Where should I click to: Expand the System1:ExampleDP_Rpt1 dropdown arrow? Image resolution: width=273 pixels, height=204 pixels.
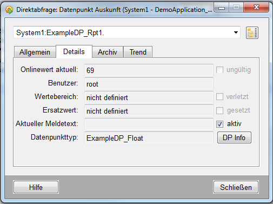[236, 32]
